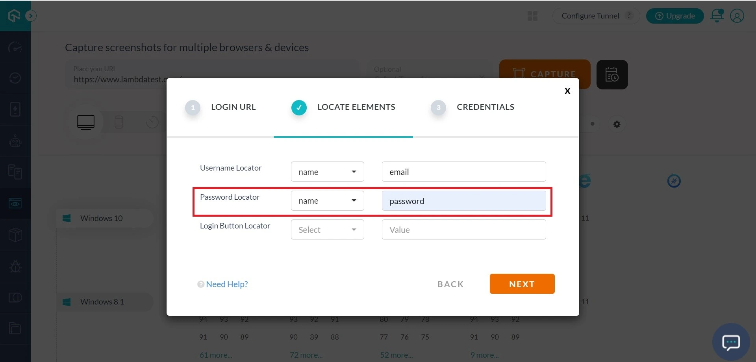Open the bug tracker sidebar icon

(x=15, y=266)
